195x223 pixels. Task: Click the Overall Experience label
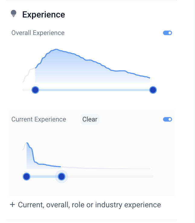click(38, 33)
